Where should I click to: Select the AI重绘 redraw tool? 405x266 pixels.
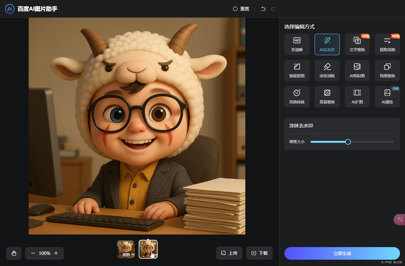(387, 97)
